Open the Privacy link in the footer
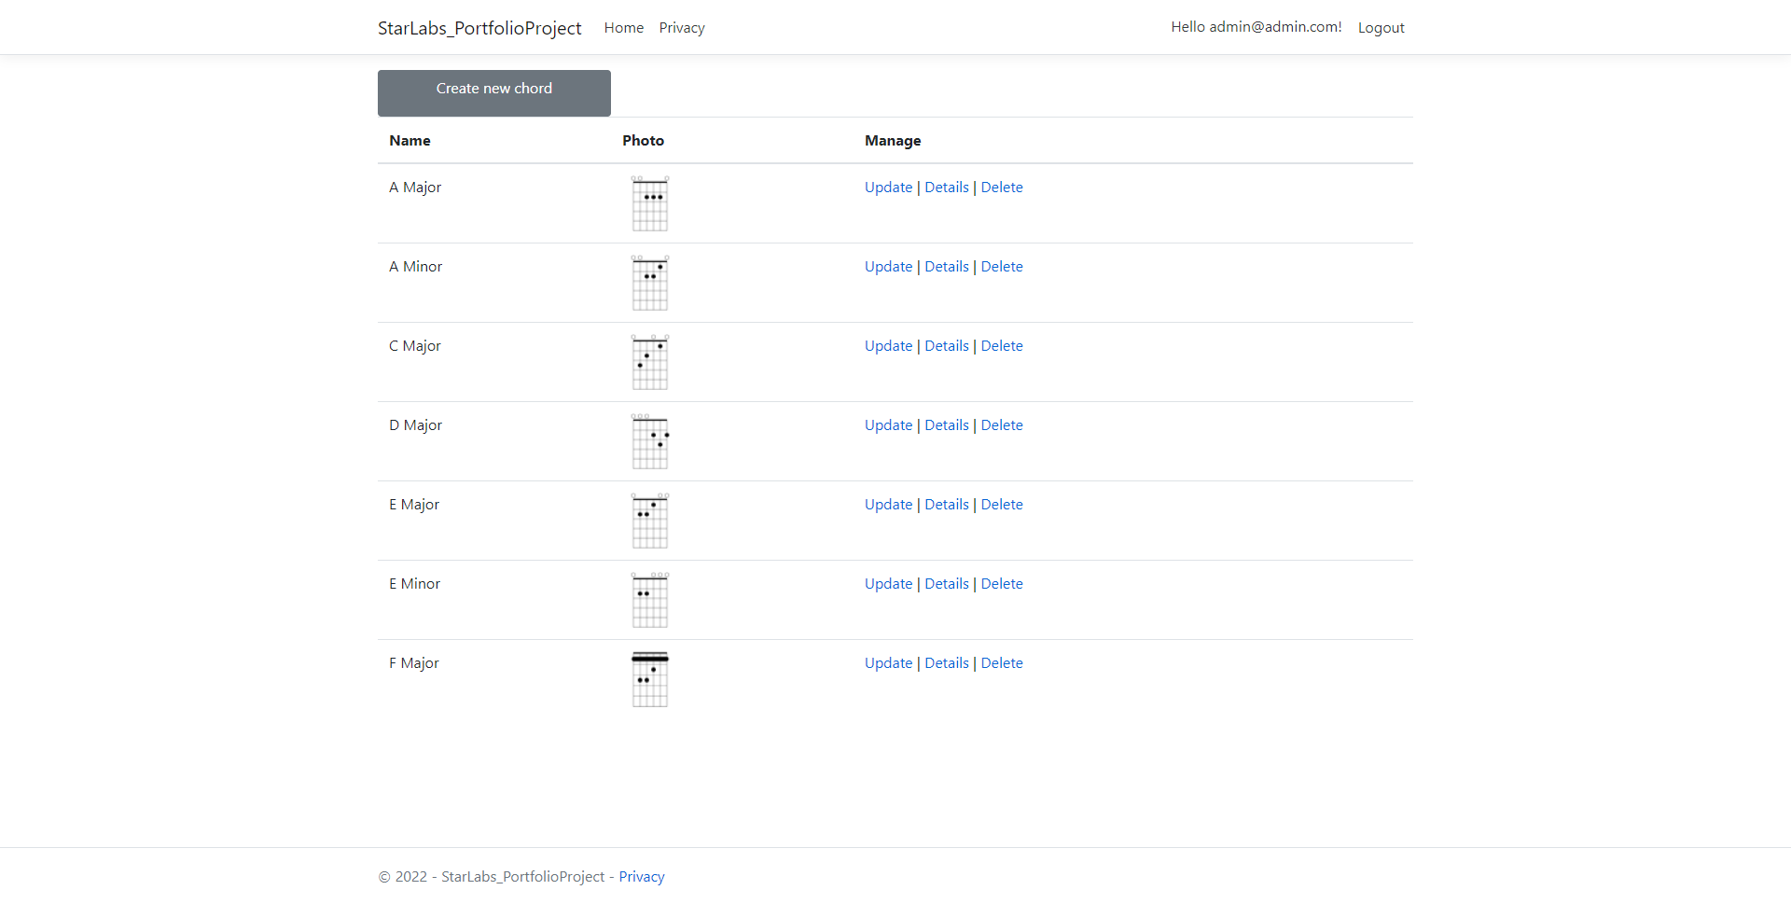The width and height of the screenshot is (1791, 904). coord(641,876)
